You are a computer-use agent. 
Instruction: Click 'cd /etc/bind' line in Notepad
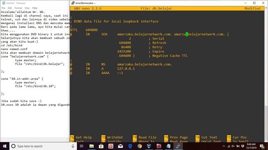[12, 45]
